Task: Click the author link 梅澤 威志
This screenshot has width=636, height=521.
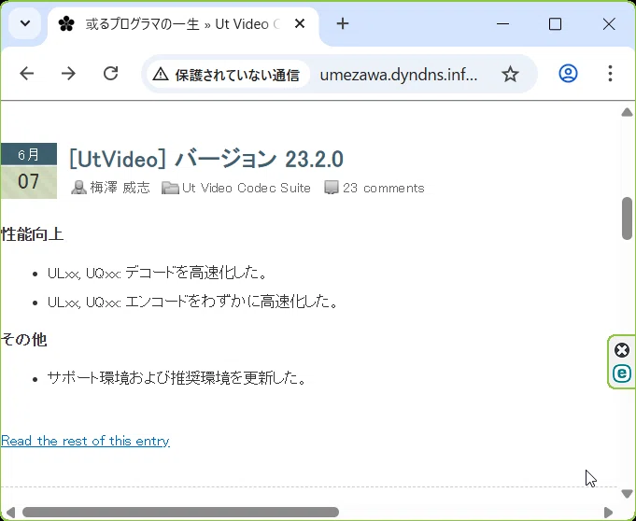Action: click(x=120, y=188)
